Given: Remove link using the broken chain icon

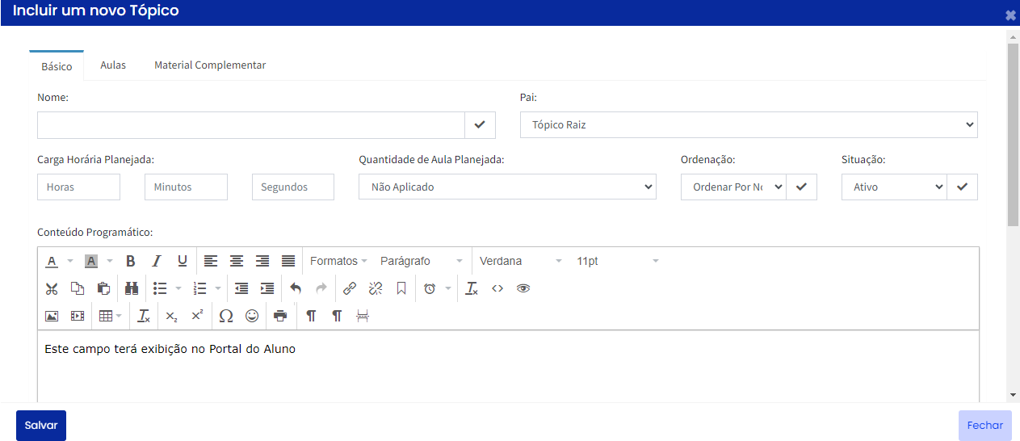Looking at the screenshot, I should pyautogui.click(x=376, y=288).
